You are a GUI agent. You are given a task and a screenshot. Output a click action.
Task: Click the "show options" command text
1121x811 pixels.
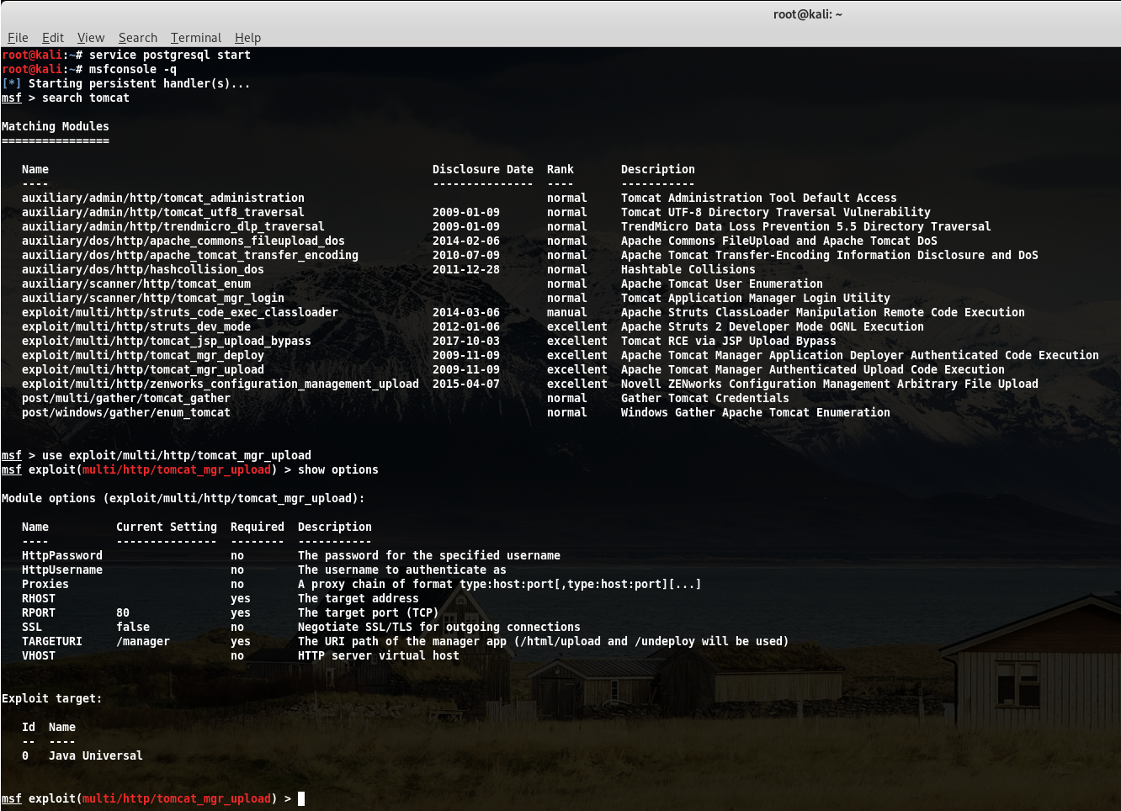point(338,469)
